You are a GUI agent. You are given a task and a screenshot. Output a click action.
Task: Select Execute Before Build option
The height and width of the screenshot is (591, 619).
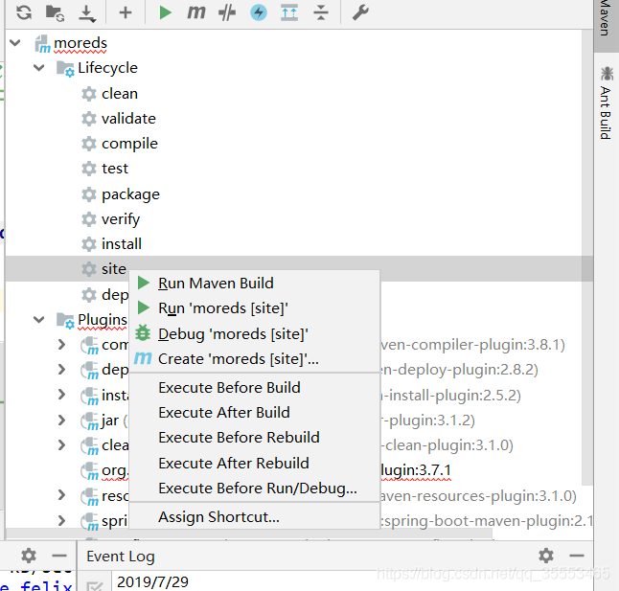255,387
